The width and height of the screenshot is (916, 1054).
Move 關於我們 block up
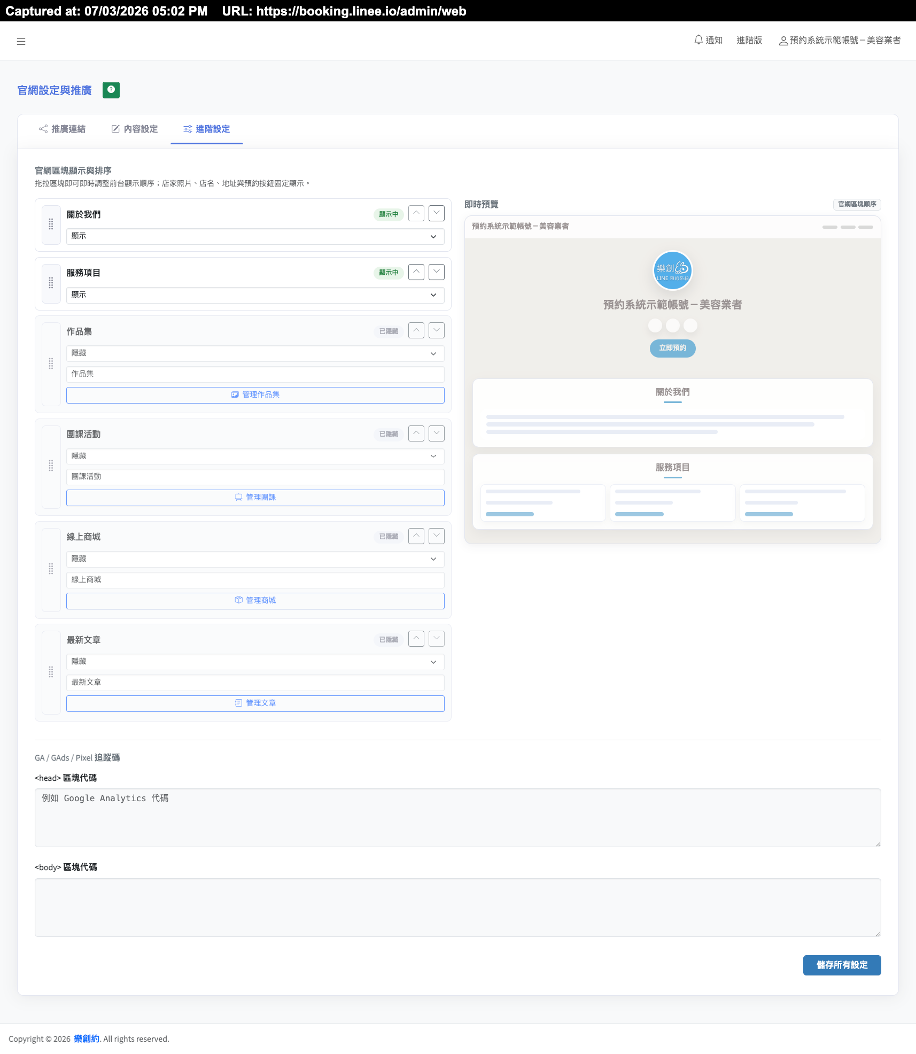tap(416, 213)
